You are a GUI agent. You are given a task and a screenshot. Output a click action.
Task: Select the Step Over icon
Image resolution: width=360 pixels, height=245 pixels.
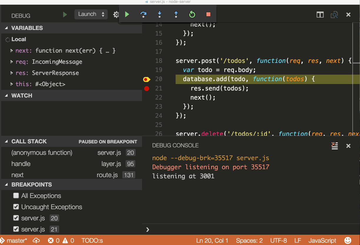click(x=143, y=14)
